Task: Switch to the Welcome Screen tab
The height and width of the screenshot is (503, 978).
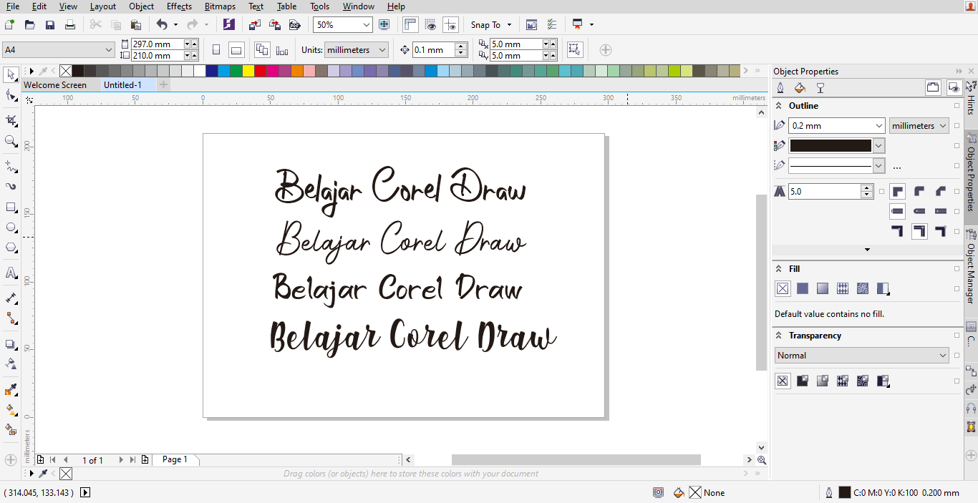Action: pos(57,84)
